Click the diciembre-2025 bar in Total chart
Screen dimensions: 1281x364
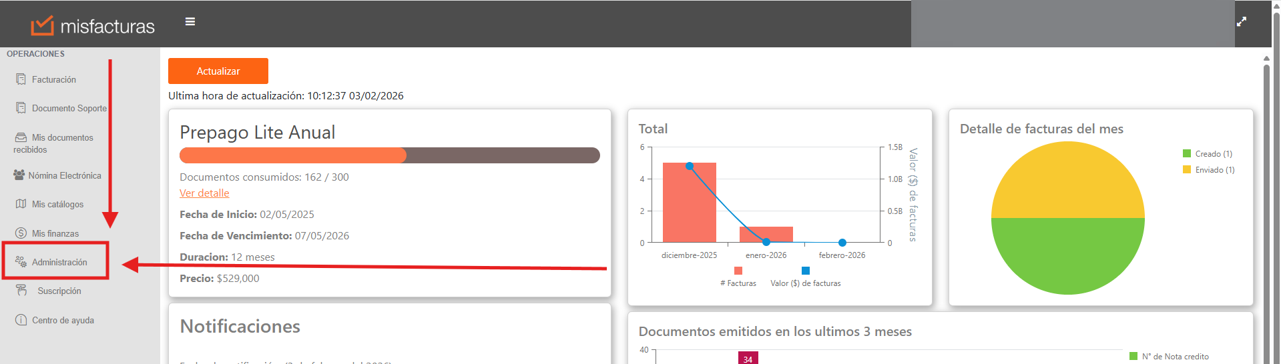click(x=689, y=203)
